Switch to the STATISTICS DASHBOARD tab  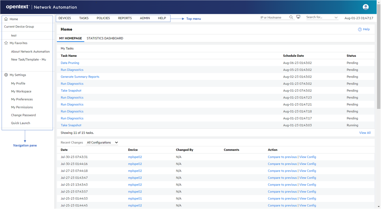pyautogui.click(x=105, y=38)
